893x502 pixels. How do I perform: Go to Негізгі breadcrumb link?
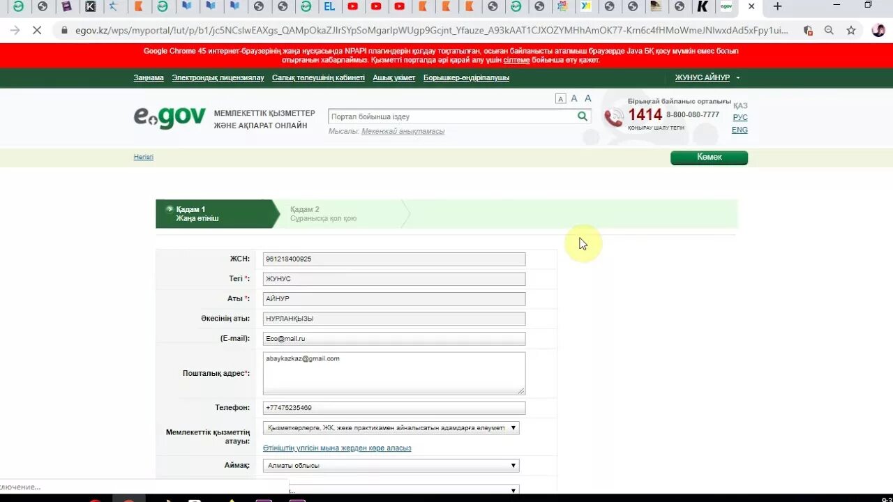[x=144, y=157]
